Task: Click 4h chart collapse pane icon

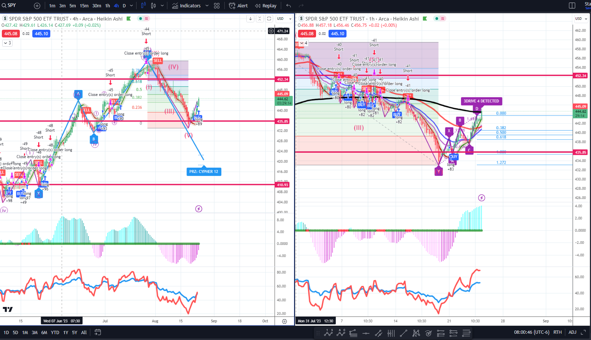Action: pos(260,18)
